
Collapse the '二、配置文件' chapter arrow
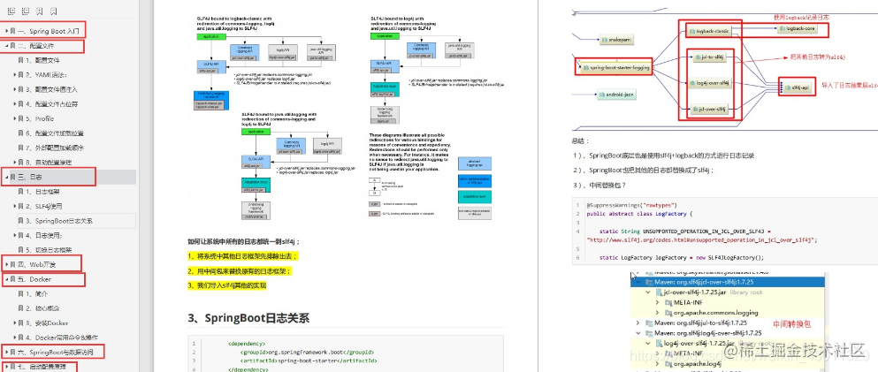coord(6,46)
